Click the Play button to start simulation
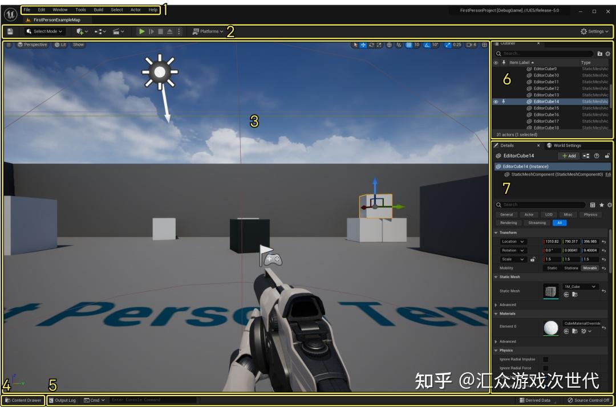 (x=142, y=31)
